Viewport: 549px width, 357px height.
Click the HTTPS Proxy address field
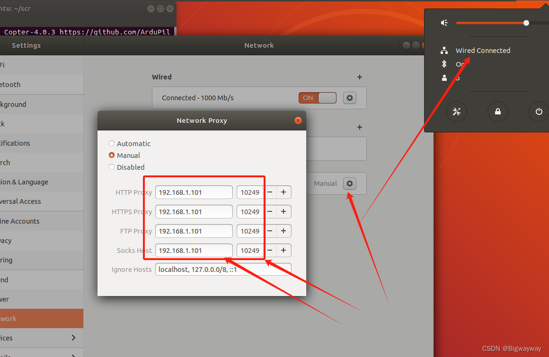click(x=194, y=211)
